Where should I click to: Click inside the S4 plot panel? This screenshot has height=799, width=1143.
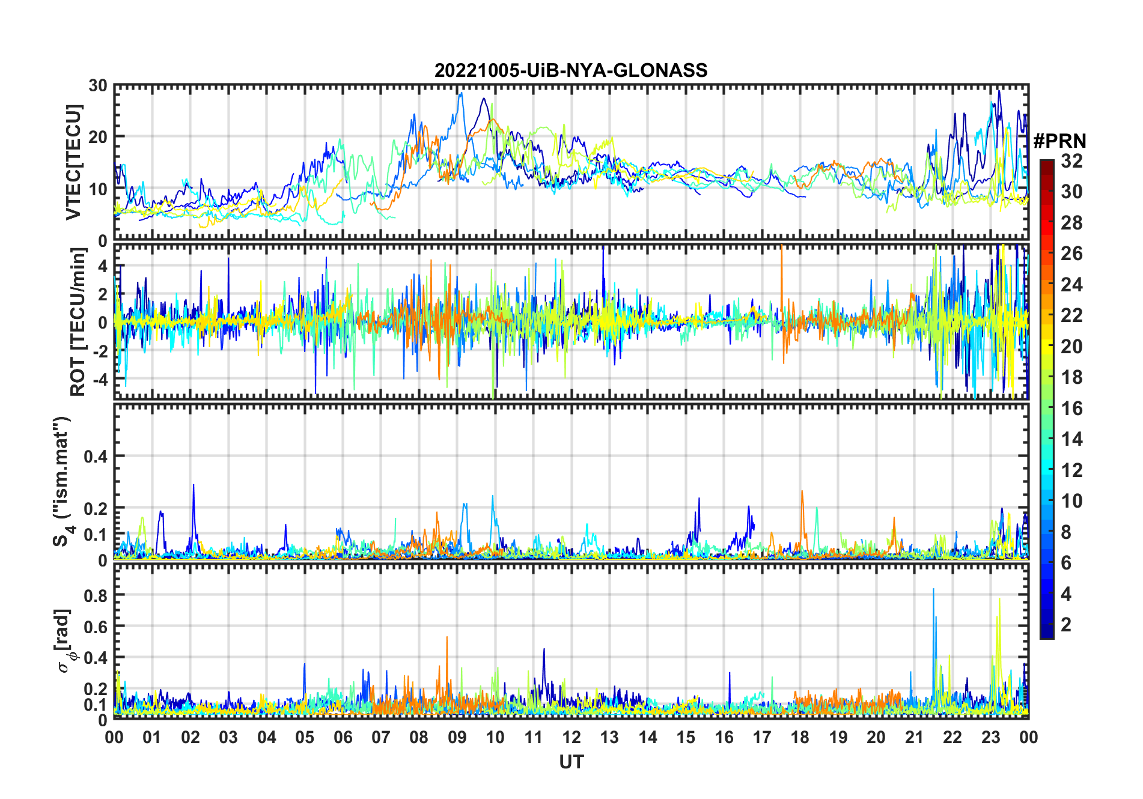pyautogui.click(x=571, y=481)
